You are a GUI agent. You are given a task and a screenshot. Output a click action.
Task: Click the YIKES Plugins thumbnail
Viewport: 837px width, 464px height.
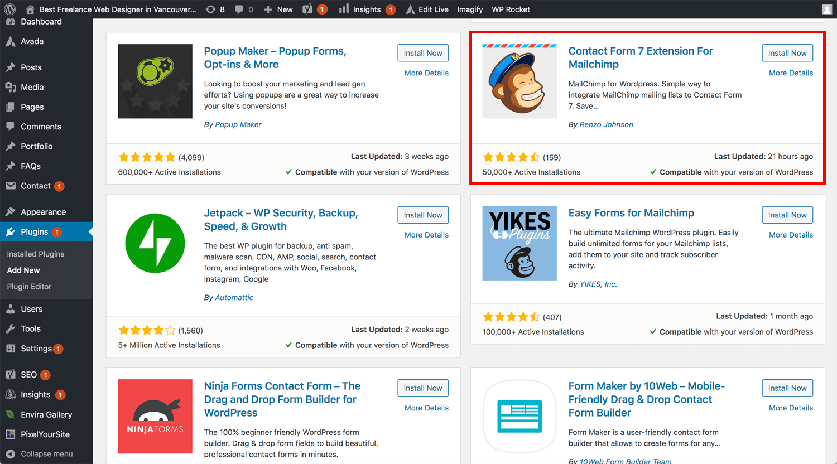pos(519,243)
